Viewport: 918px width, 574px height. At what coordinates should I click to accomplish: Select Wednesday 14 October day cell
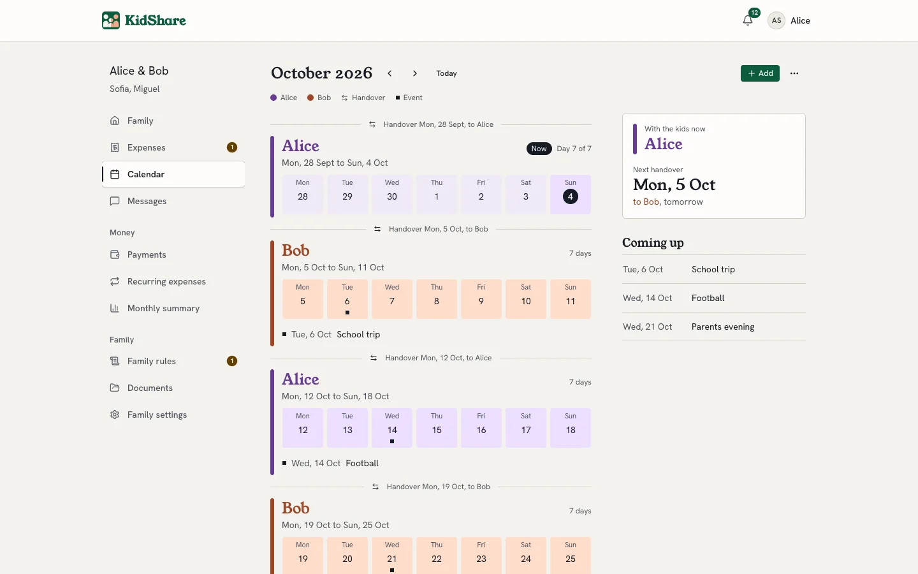(392, 428)
